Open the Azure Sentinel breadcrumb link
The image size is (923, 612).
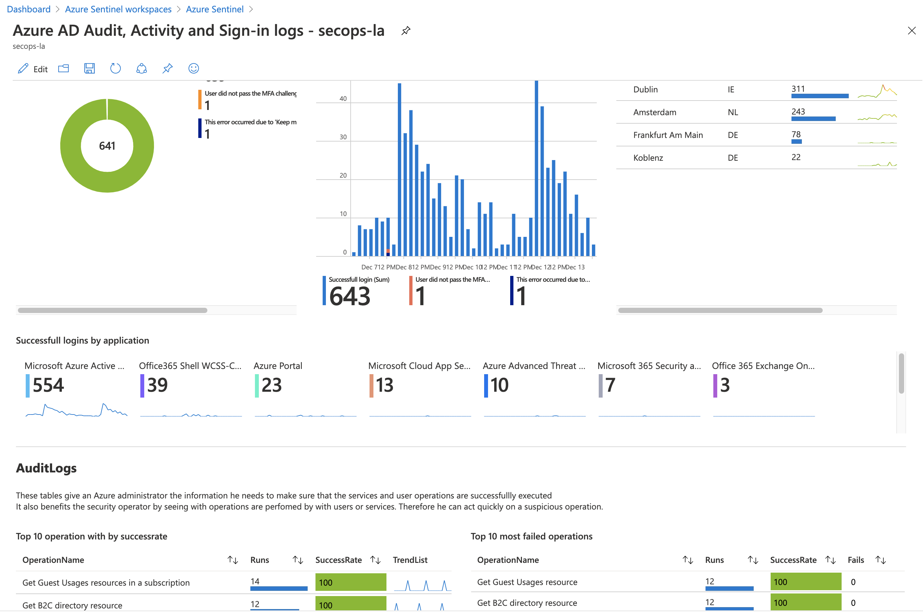pos(214,9)
